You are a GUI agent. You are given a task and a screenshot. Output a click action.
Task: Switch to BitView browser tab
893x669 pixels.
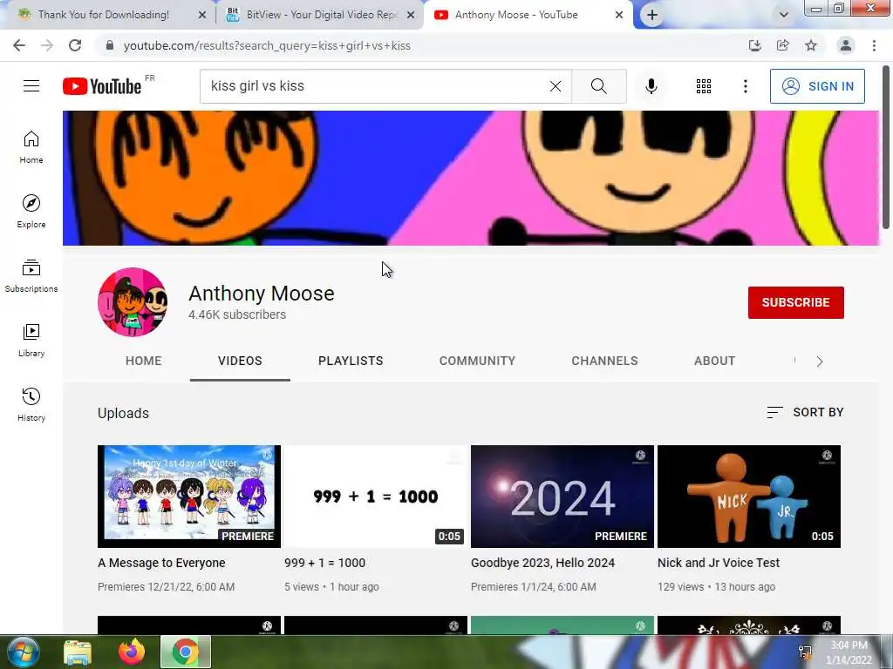(x=321, y=15)
